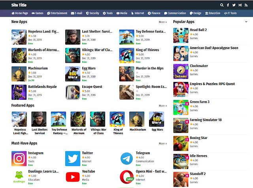Image resolution: width=253 pixels, height=188 pixels.
Task: Open the Idle Heroes icon
Action: click(181, 161)
